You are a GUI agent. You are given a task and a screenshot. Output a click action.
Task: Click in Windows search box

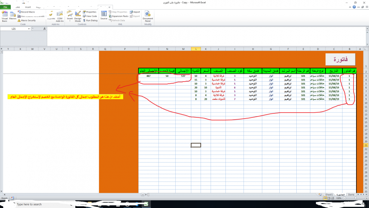(42, 204)
